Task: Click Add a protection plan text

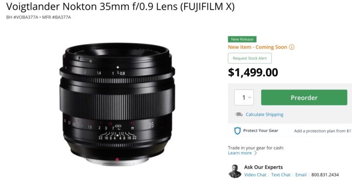Action: [323, 131]
